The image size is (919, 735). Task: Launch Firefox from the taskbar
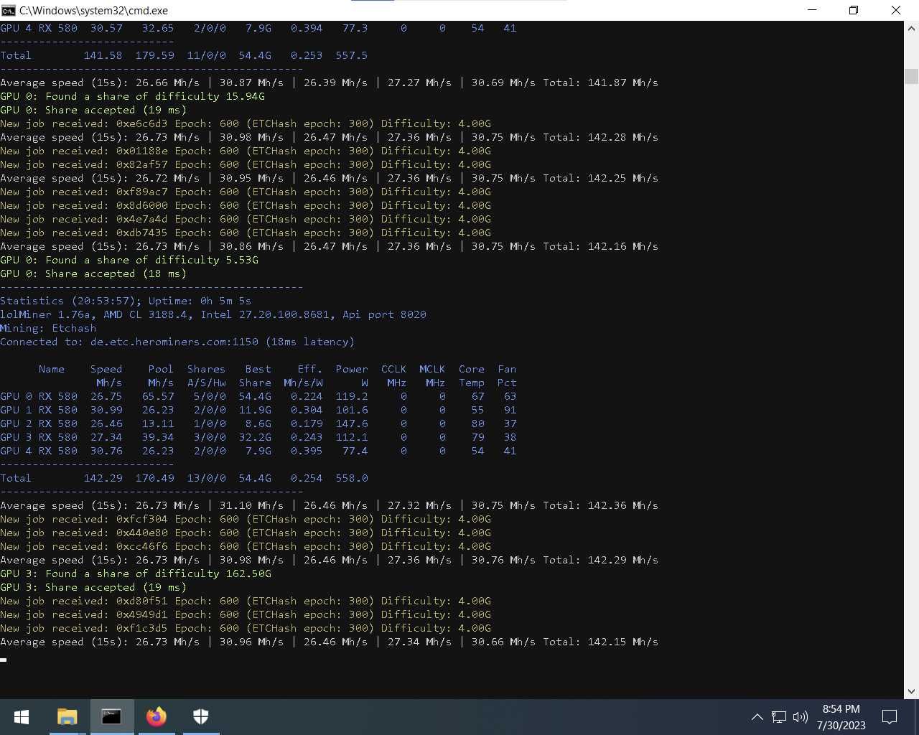tap(156, 717)
